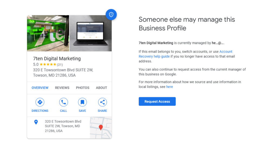277x146 pixels.
Task: Click the five-star rating stars
Action: (48, 64)
